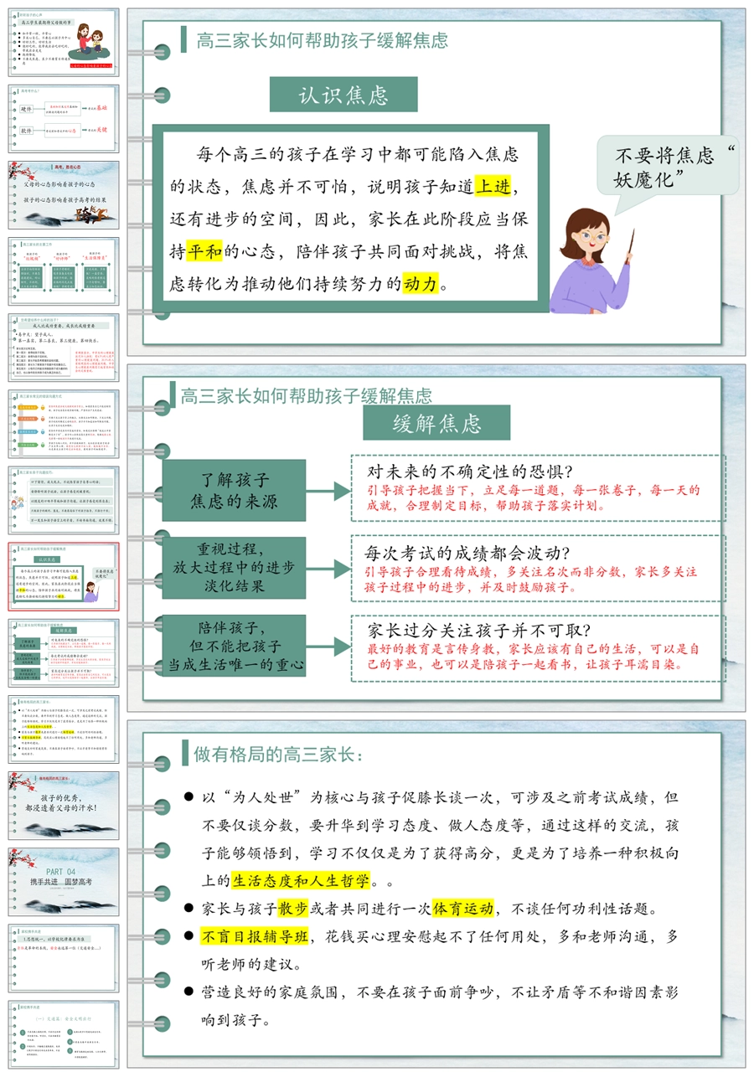Screen dimensions: 754x1077
Task: Click the highlighted word 上进
Action: [492, 186]
